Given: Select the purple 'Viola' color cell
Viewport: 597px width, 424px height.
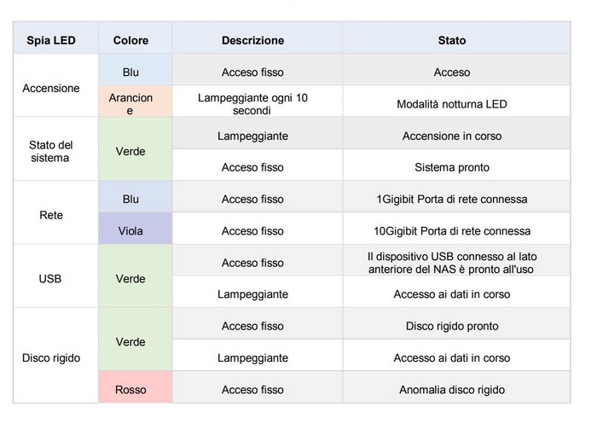Looking at the screenshot, I should coord(130,230).
